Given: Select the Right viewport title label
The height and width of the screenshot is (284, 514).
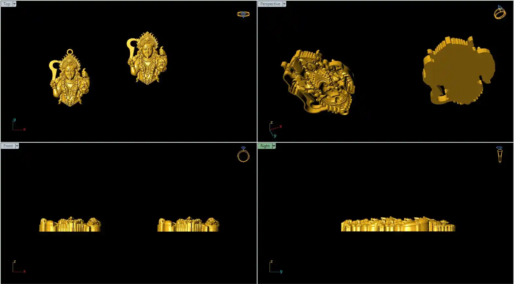Looking at the screenshot, I should point(265,146).
